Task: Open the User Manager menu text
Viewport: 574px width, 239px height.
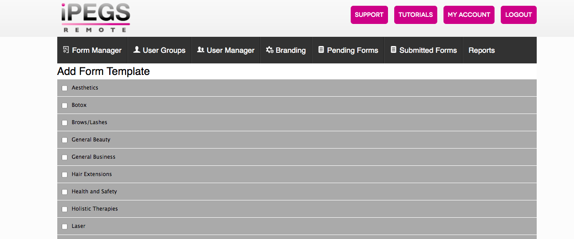Action: point(231,50)
